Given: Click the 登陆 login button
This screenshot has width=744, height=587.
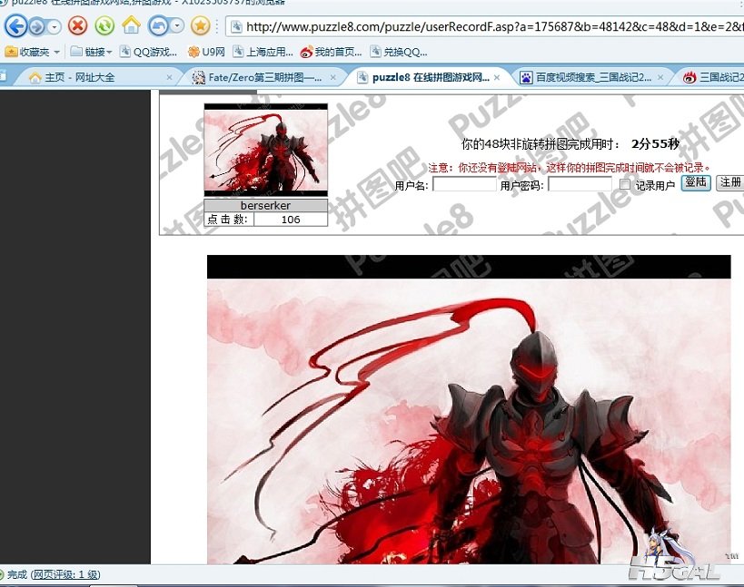Looking at the screenshot, I should coord(696,182).
